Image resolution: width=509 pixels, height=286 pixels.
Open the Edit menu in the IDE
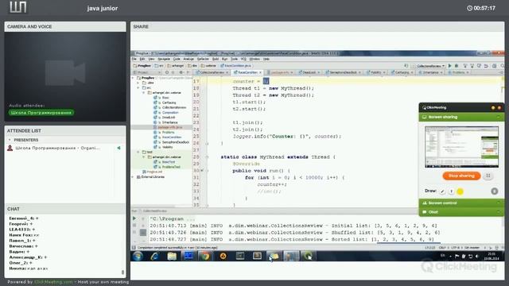pyautogui.click(x=142, y=59)
